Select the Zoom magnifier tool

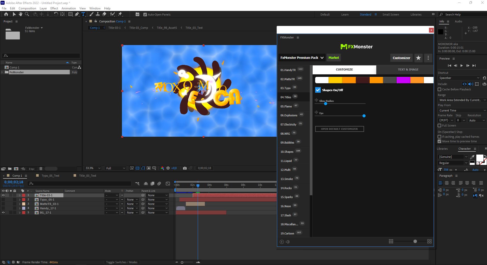pyautogui.click(x=27, y=14)
